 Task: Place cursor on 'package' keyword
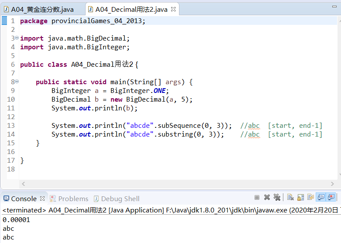(34, 21)
